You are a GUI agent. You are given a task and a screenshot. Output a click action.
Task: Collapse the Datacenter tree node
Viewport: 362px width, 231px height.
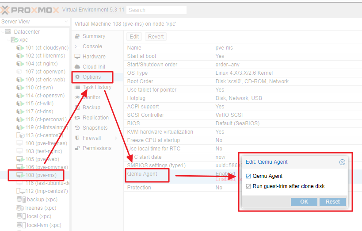click(x=3, y=32)
